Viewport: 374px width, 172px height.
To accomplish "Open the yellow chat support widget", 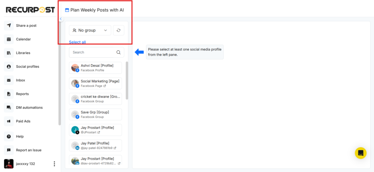I will (360, 153).
